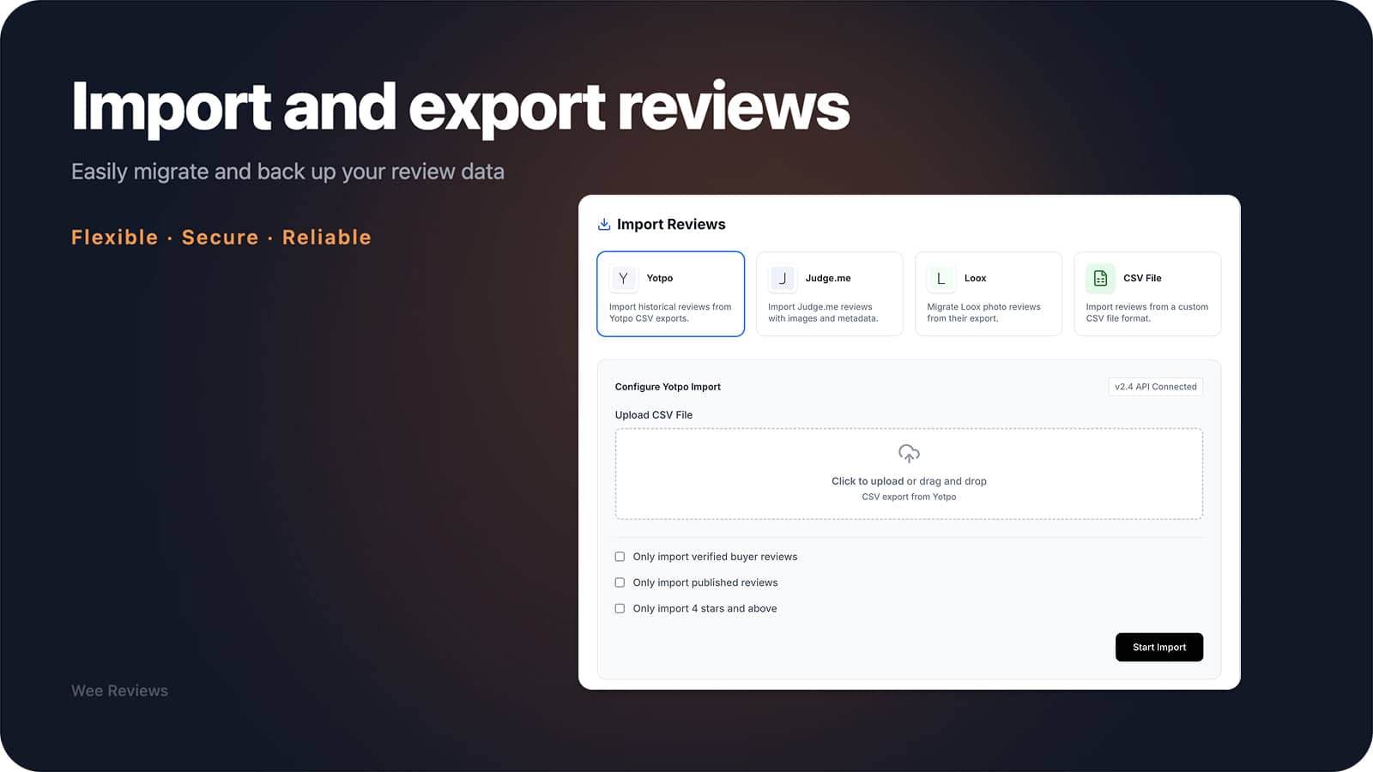Screen dimensions: 1373x772
Task: Click the cloud upload icon
Action: 908,455
